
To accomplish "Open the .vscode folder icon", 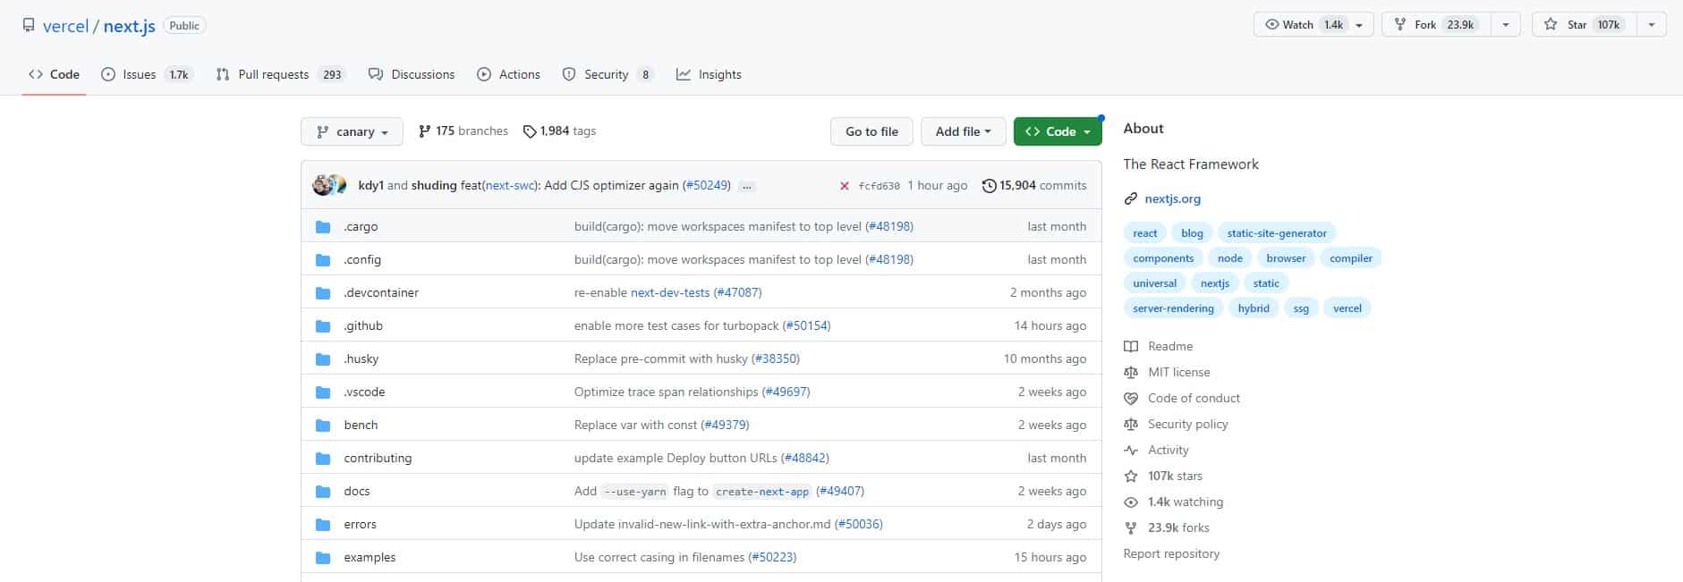I will [x=323, y=392].
